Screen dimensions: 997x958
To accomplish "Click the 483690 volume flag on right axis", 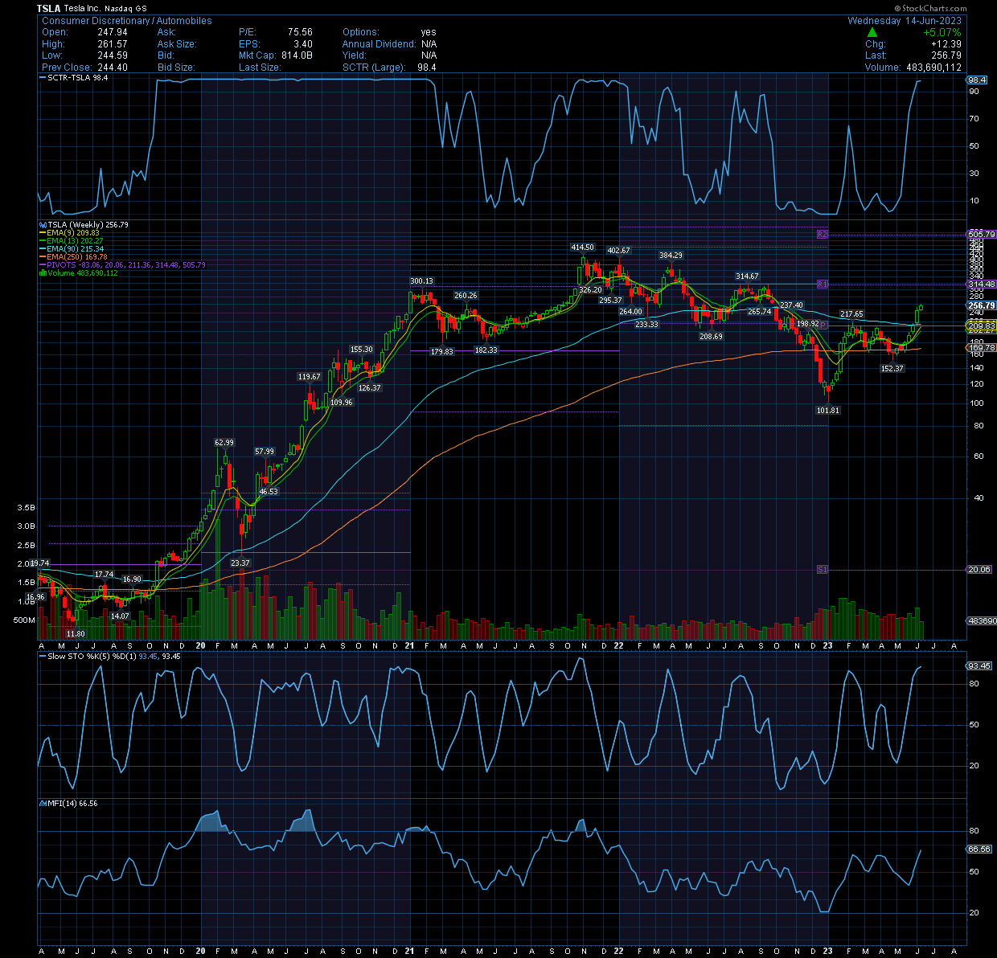I will pos(981,621).
